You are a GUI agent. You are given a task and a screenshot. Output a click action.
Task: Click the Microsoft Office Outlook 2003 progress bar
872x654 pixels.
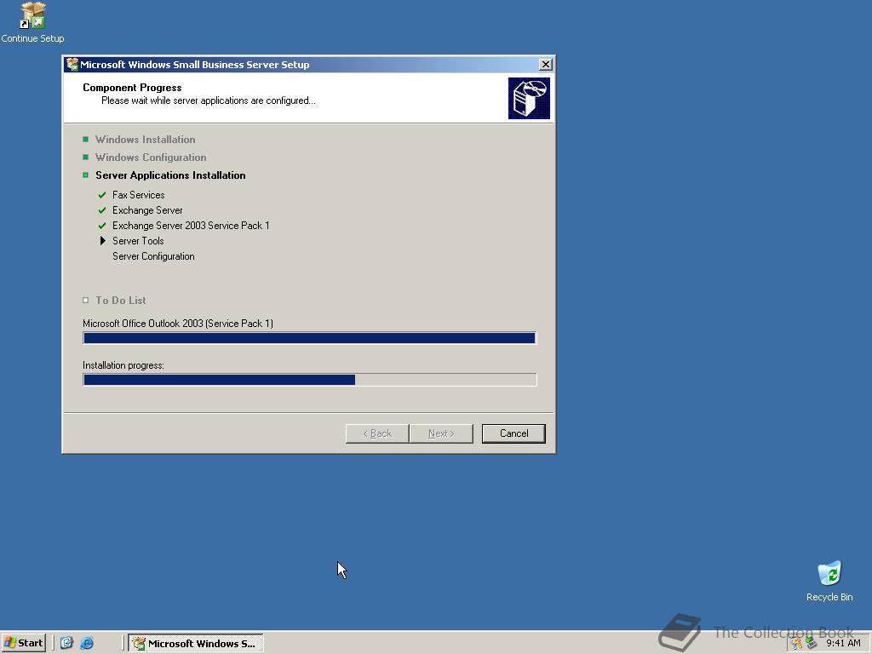[310, 337]
